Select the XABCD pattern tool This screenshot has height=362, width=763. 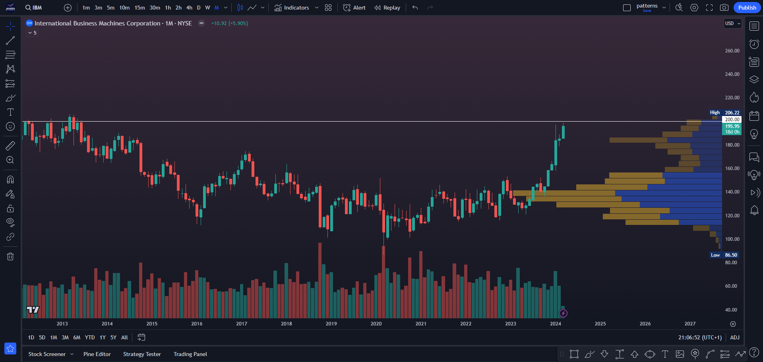coord(10,69)
